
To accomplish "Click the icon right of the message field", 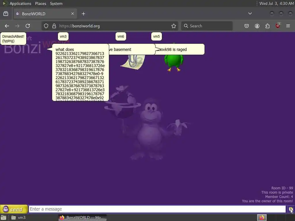I will 291,209.
